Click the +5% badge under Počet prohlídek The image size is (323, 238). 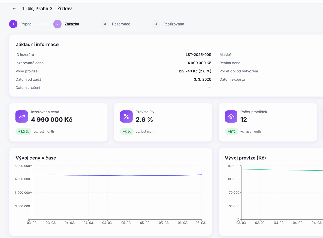(231, 131)
